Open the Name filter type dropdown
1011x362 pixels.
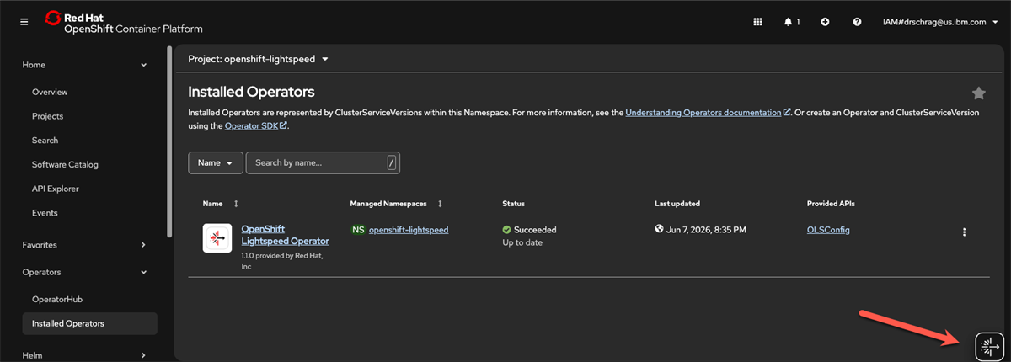216,162
